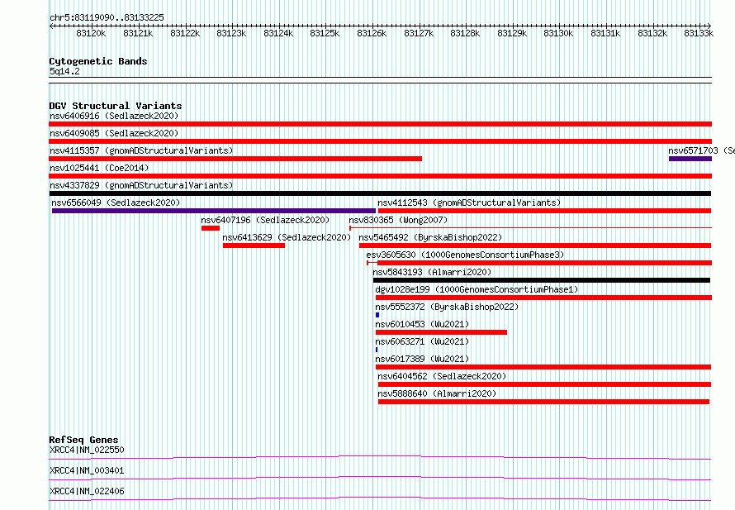Click the Cytogenetic Bands track heading
735x510 pixels.
(98, 61)
